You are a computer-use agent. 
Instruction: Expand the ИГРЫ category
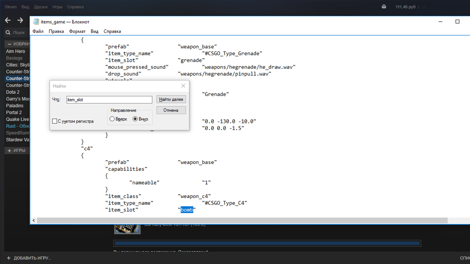tap(10, 151)
